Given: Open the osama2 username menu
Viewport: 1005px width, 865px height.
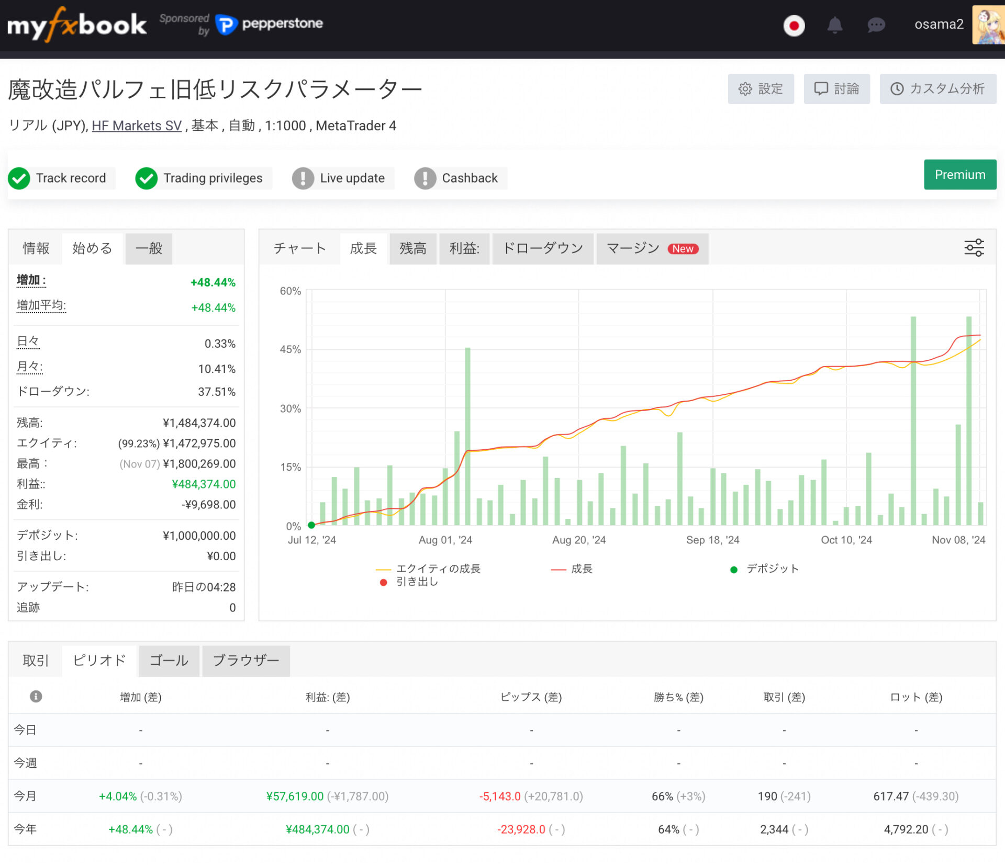Looking at the screenshot, I should pyautogui.click(x=939, y=25).
